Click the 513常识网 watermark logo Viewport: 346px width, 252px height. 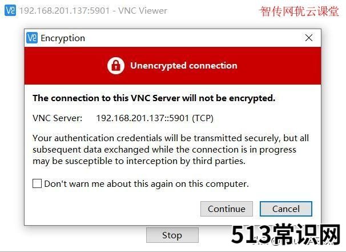tap(286, 234)
